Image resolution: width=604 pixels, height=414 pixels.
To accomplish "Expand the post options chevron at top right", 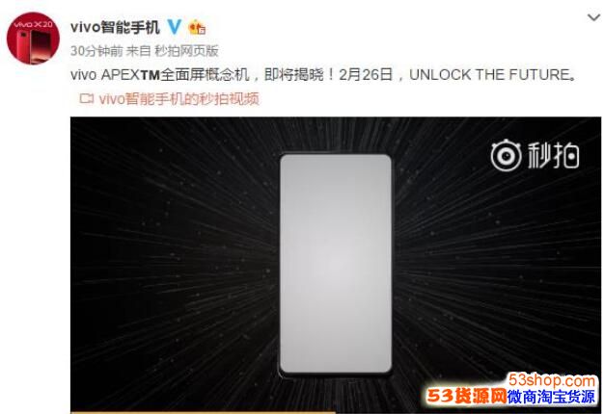I will tap(593, 17).
